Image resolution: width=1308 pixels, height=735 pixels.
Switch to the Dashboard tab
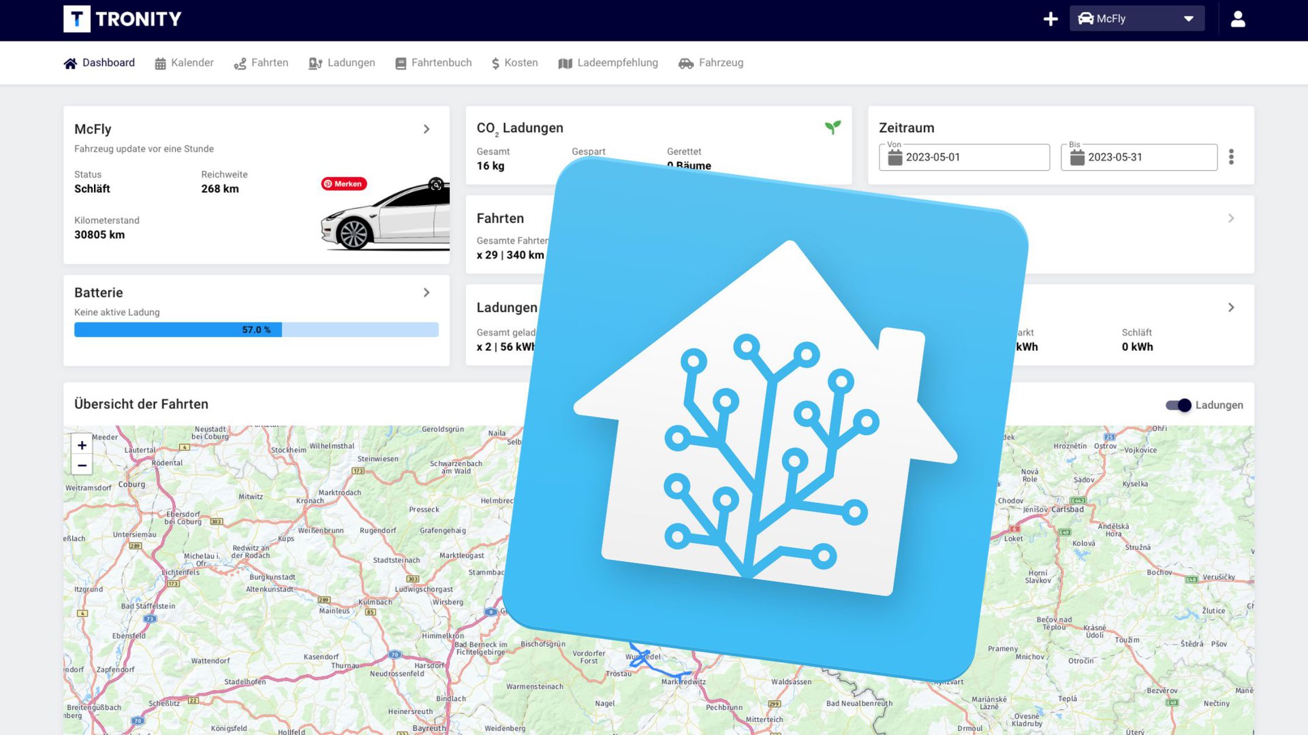pos(99,63)
